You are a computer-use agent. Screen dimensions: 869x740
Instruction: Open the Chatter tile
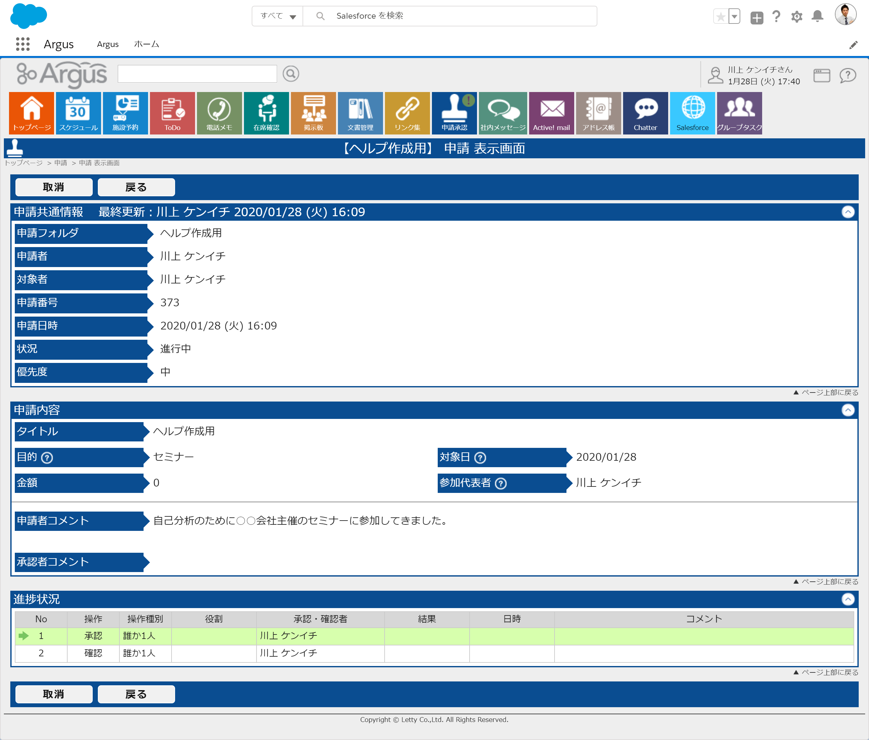pos(645,113)
